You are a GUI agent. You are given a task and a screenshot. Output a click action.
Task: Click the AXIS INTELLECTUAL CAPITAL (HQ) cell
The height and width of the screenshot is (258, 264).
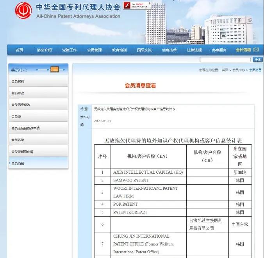148,172
